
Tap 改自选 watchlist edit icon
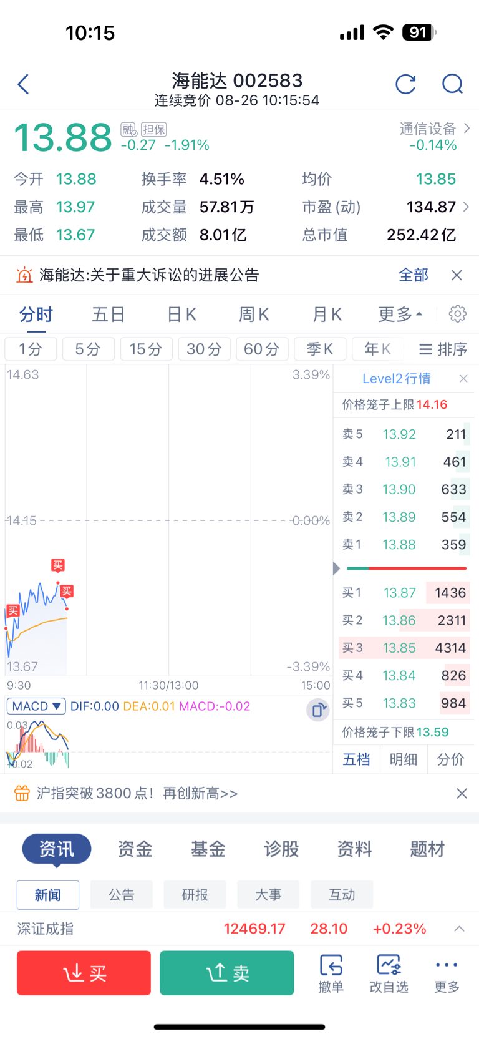(x=389, y=973)
